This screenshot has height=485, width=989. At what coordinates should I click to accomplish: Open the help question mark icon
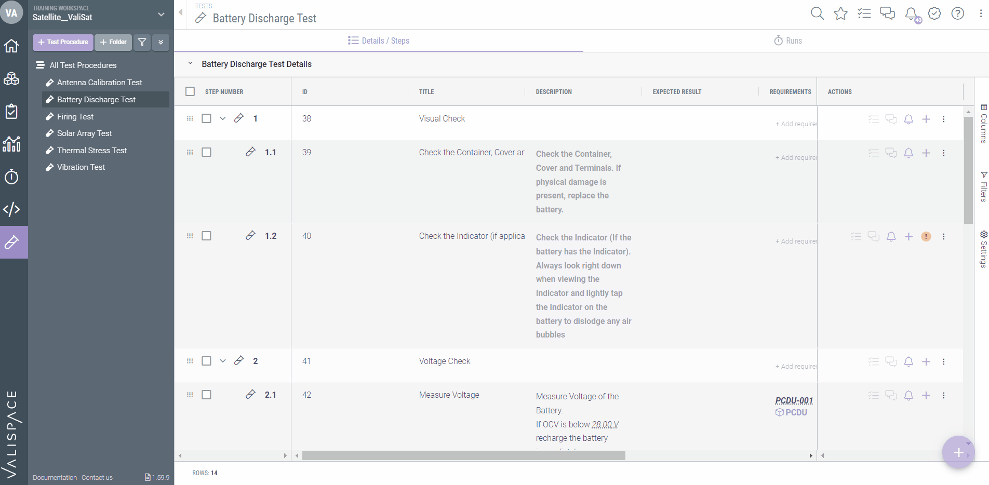957,14
